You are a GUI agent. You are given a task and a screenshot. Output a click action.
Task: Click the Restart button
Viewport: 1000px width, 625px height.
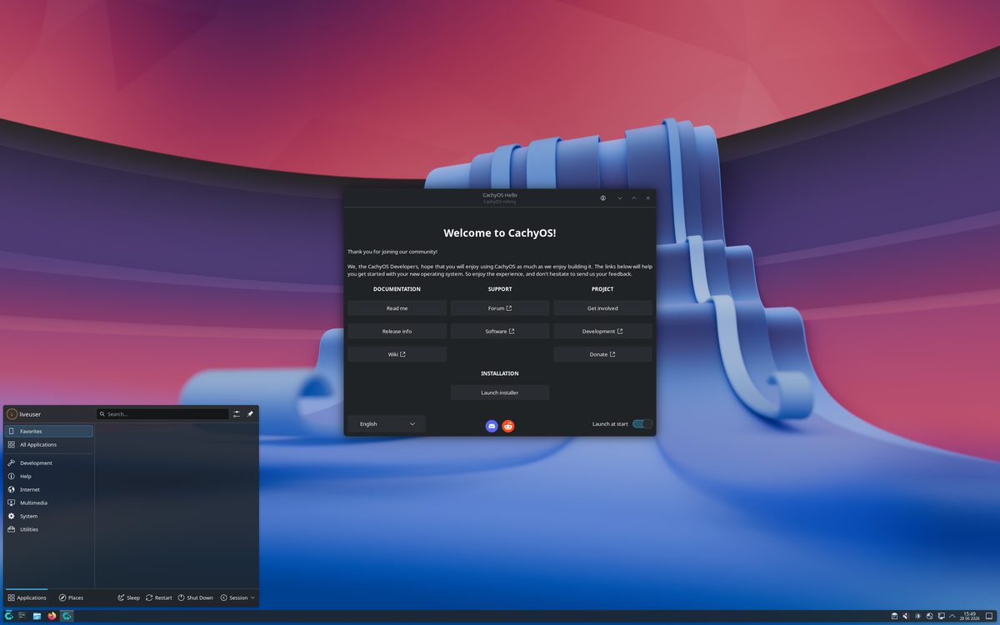click(x=158, y=597)
